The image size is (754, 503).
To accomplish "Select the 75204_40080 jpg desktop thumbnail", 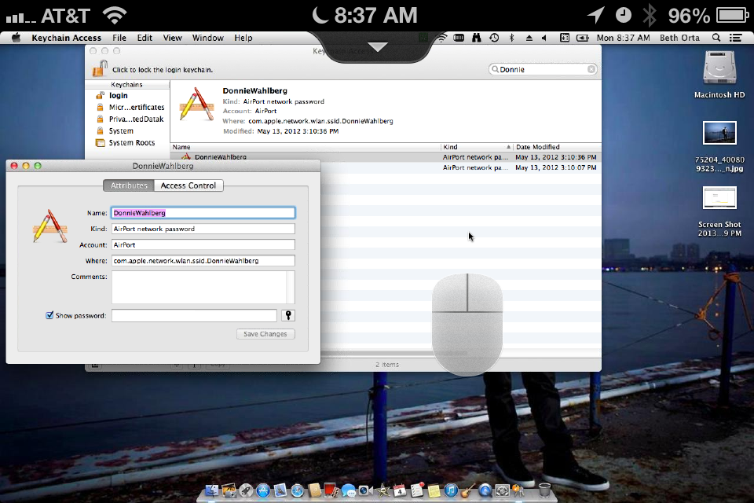I will click(x=719, y=133).
